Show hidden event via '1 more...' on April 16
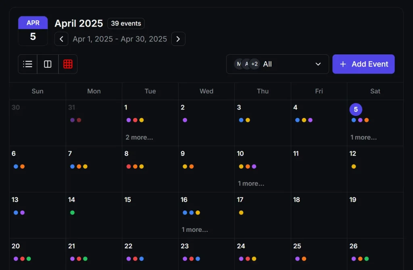This screenshot has width=413, height=270. [195, 229]
